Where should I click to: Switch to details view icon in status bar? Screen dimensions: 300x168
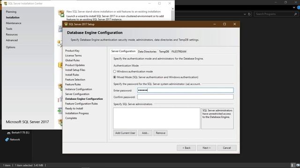click(292, 165)
